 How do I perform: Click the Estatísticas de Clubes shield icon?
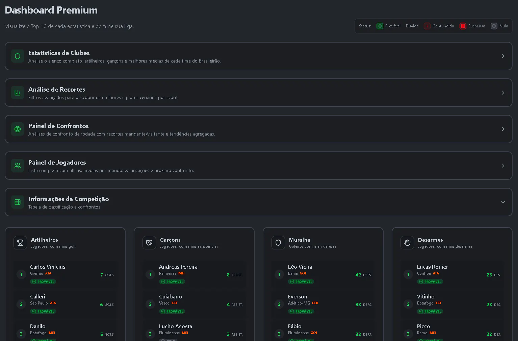click(18, 56)
